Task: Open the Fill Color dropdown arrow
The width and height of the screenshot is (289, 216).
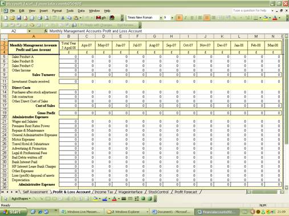Action: click(x=270, y=18)
